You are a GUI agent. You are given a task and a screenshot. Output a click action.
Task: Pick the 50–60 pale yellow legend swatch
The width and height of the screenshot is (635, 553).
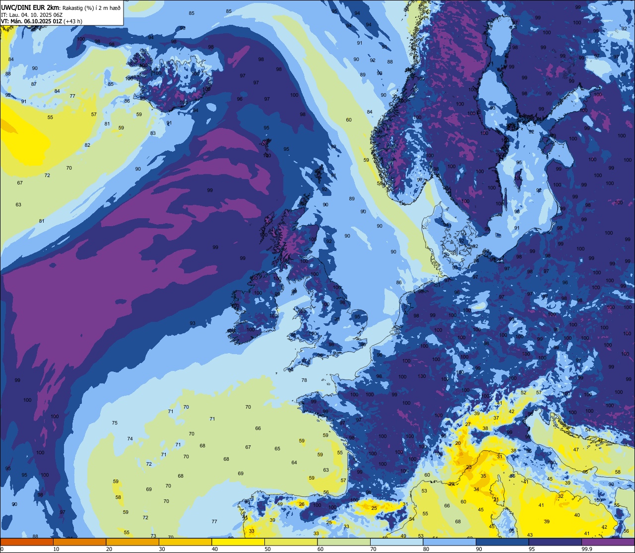click(x=291, y=542)
